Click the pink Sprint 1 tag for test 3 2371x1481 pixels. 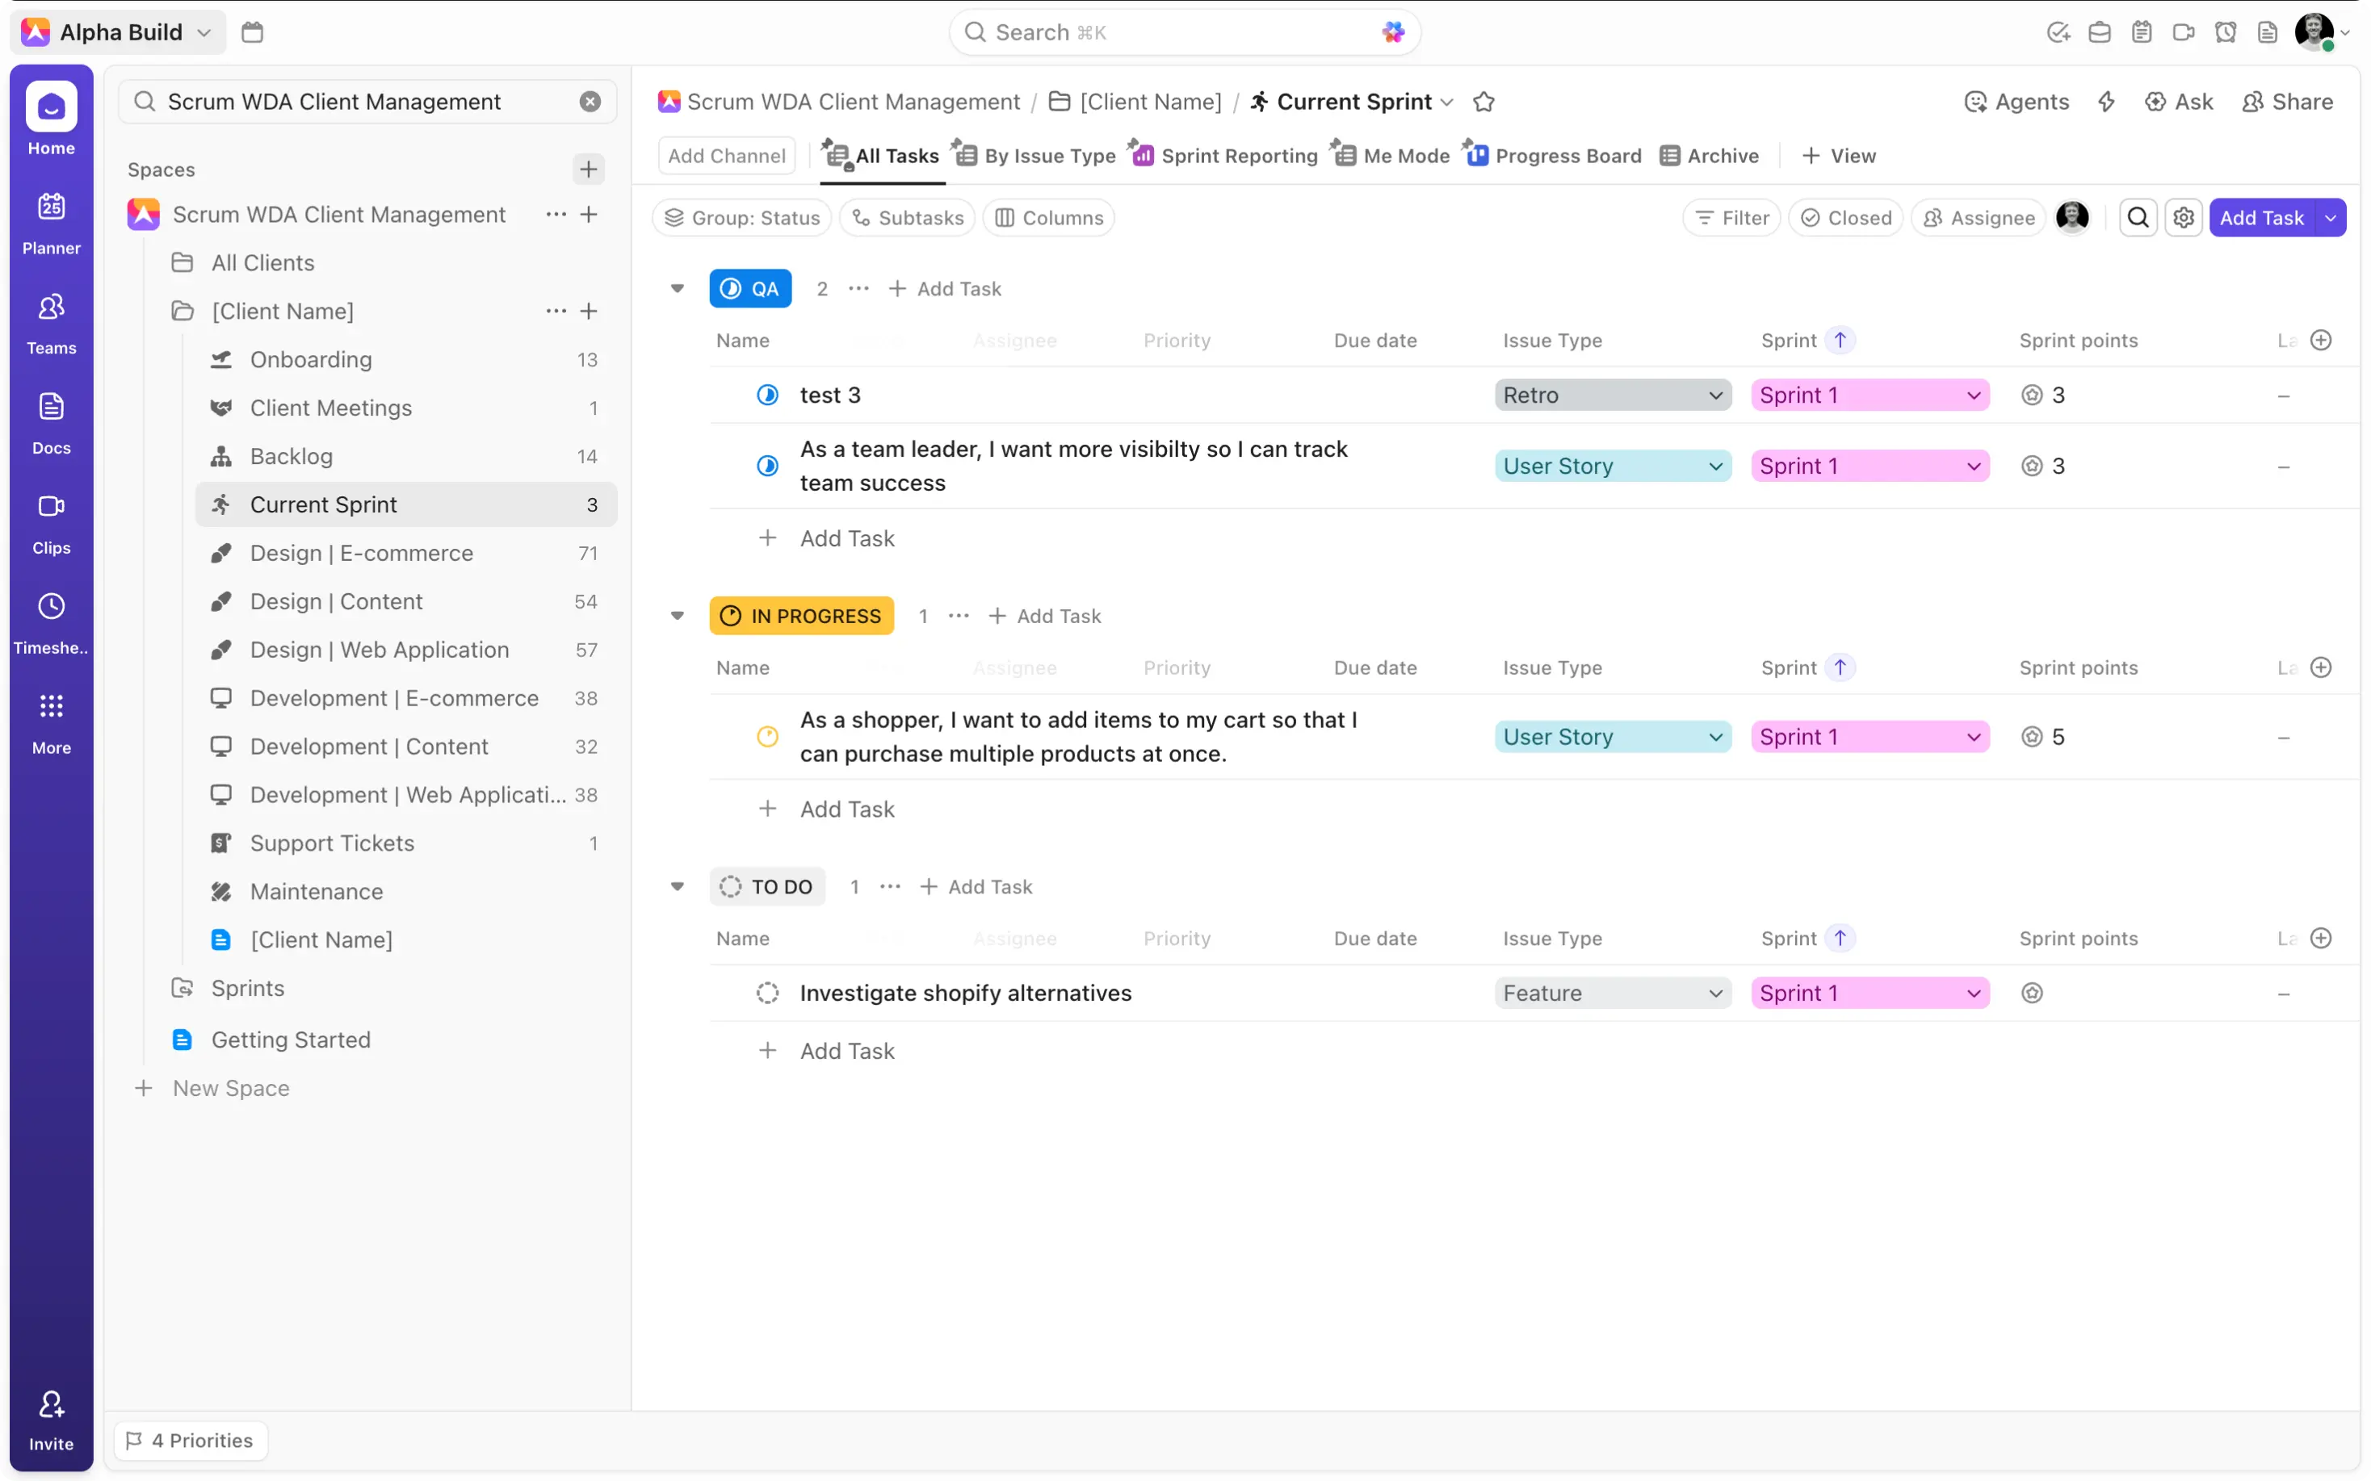click(x=1869, y=395)
